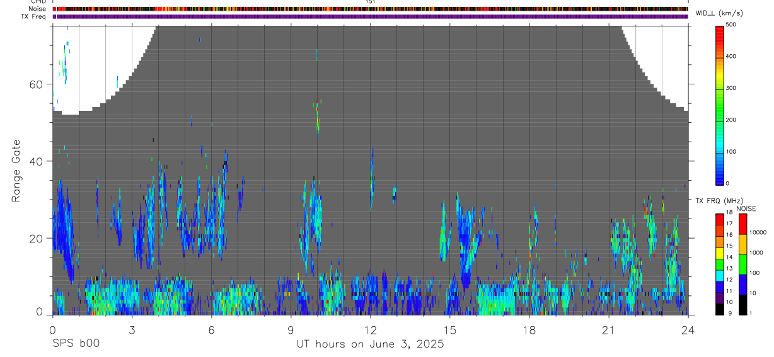Click the purple TX Freq strip above the plot
The width and height of the screenshot is (774, 357).
tap(370, 16)
